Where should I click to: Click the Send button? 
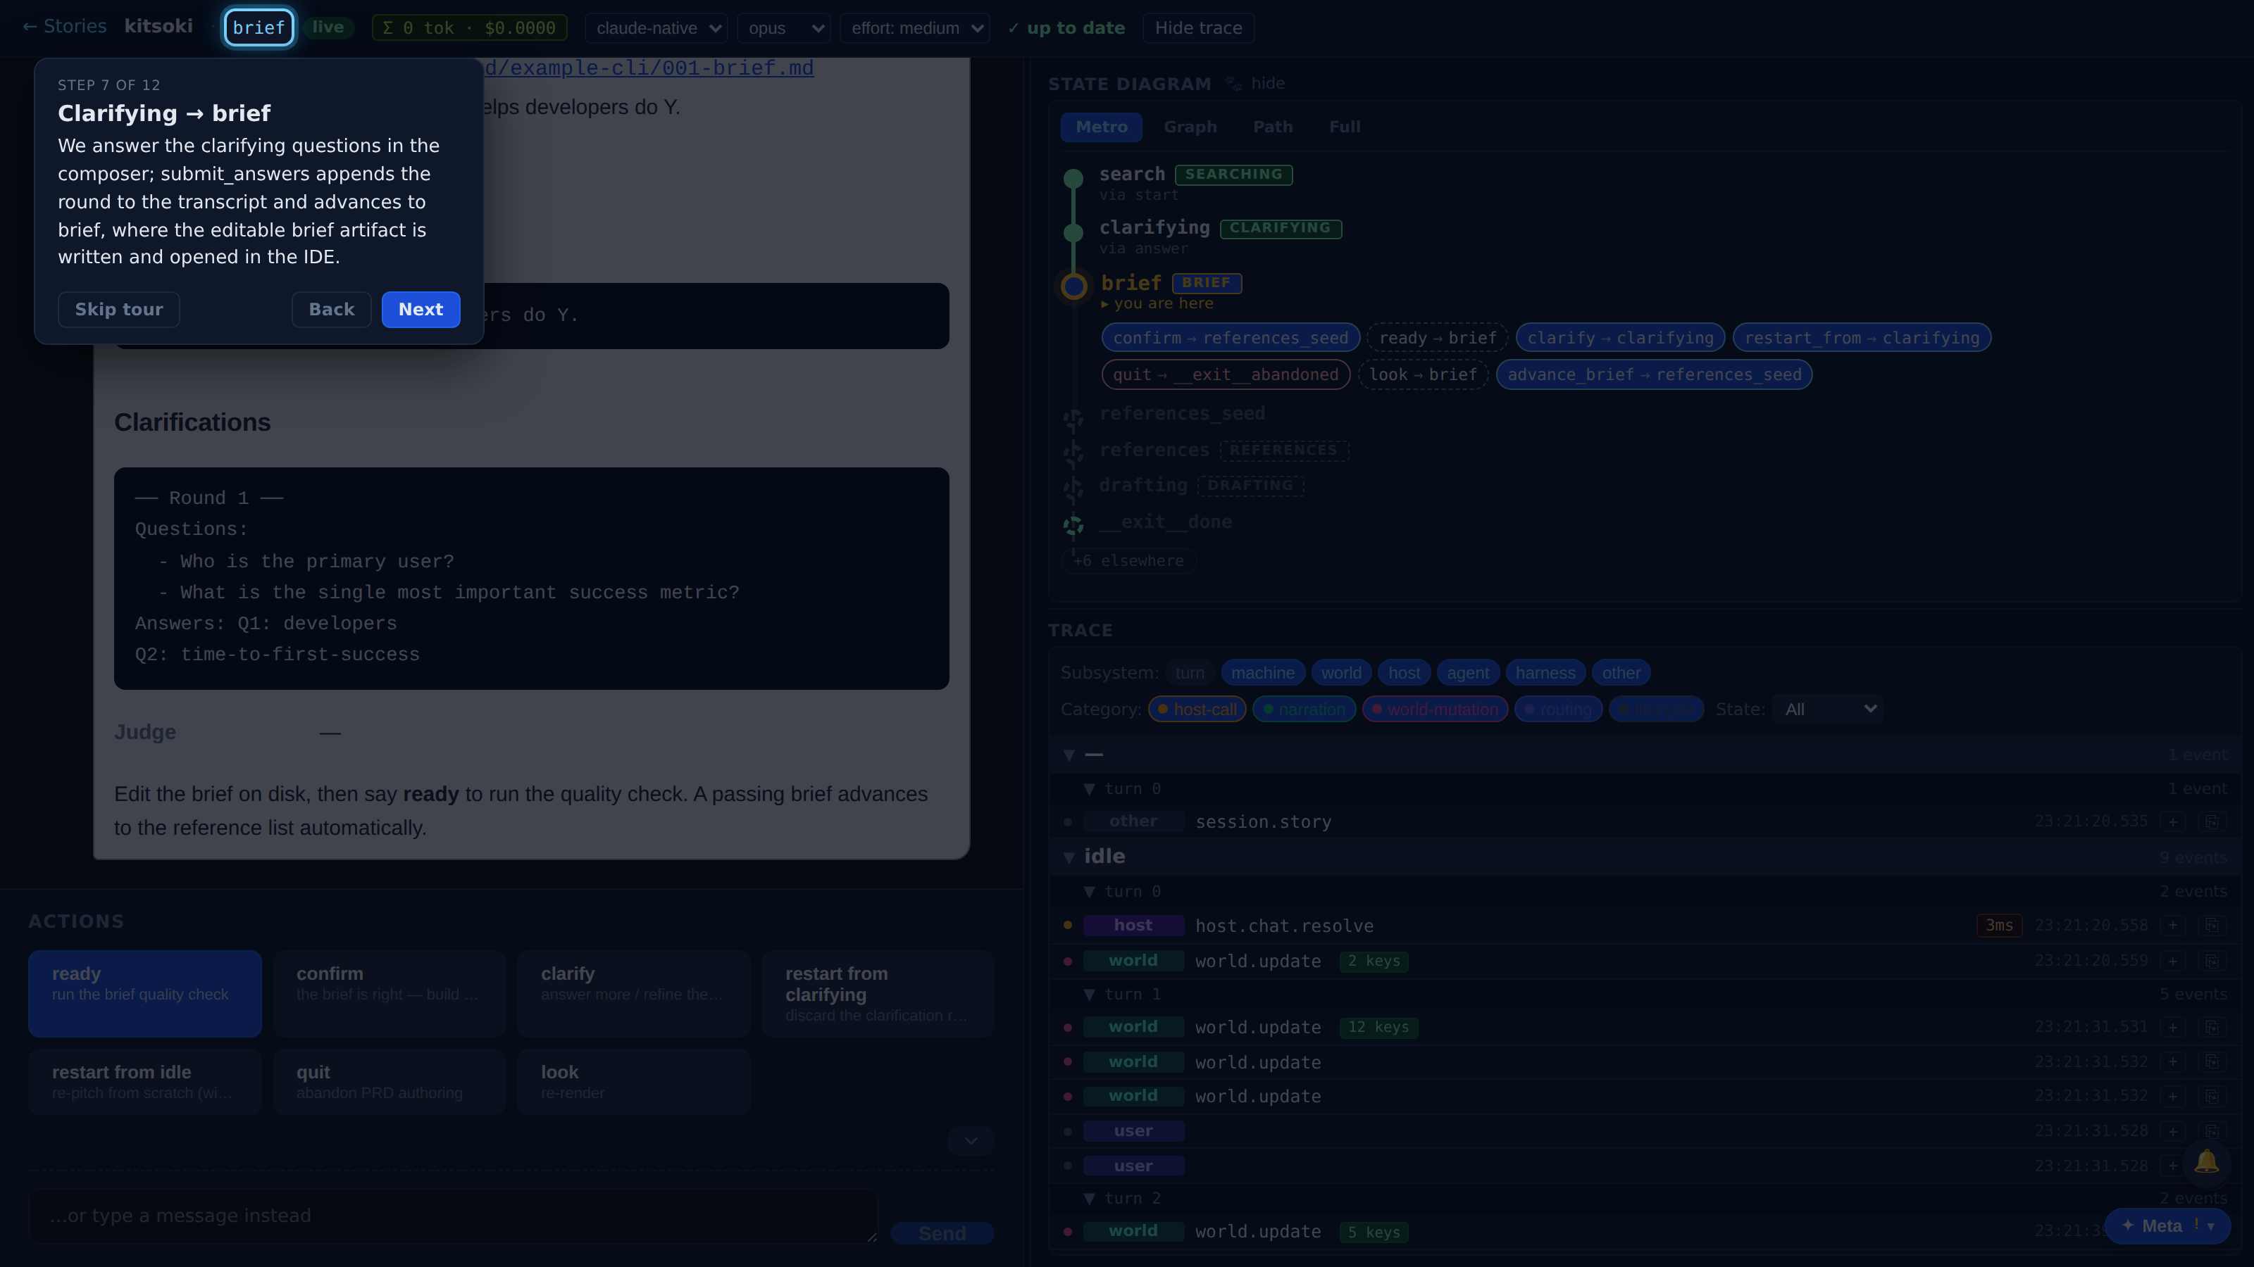[942, 1233]
